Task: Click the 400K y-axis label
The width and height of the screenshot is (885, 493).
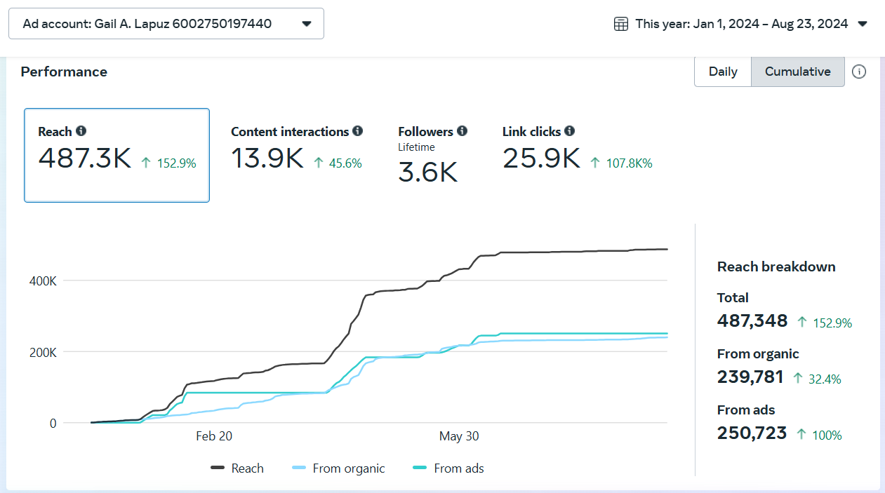Action: coord(43,281)
